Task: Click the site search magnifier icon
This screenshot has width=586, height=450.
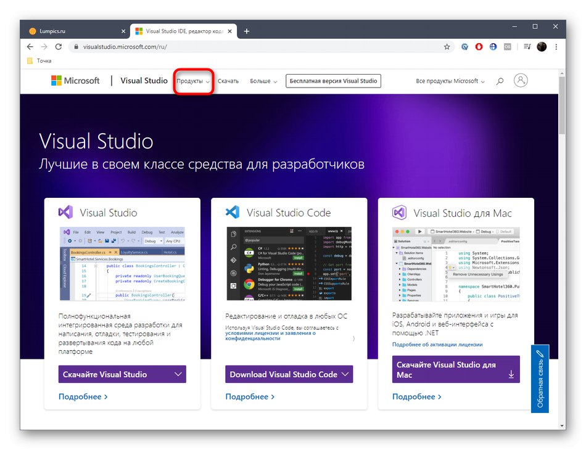Action: 500,81
